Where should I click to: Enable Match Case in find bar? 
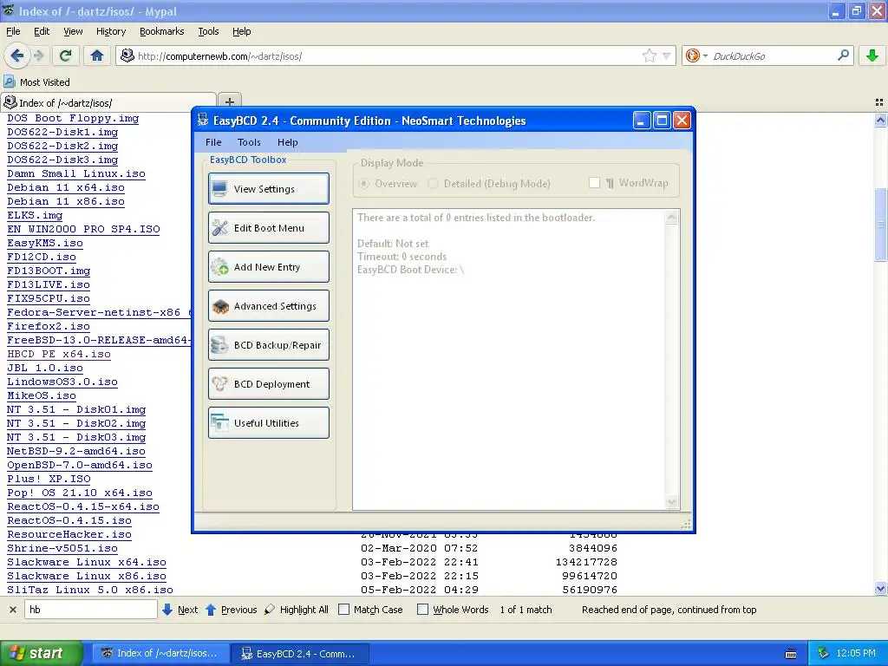[x=343, y=610]
